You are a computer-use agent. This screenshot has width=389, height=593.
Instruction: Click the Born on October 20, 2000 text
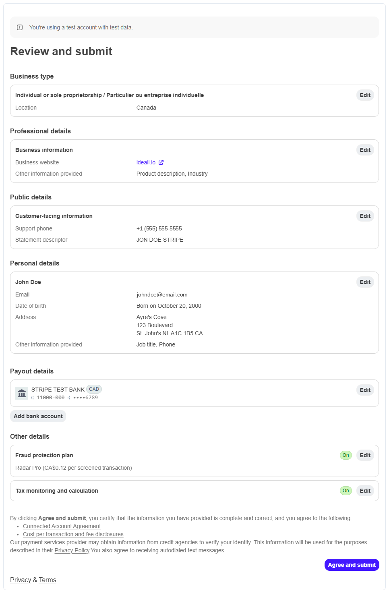(x=169, y=306)
